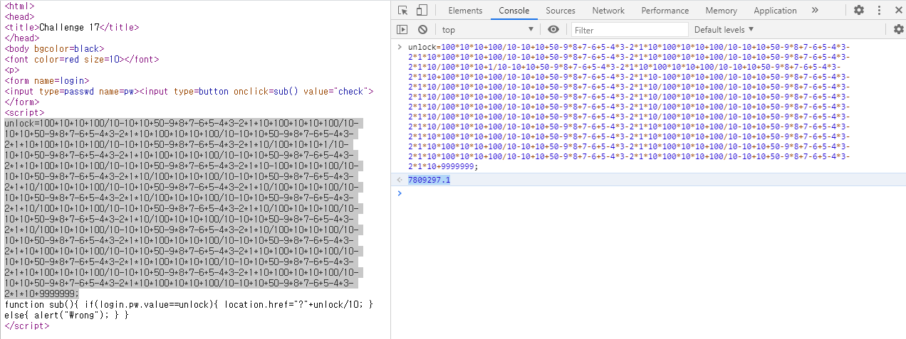Click the <title>Challenge 17</title> source line
The height and width of the screenshot is (339, 906).
tap(72, 27)
